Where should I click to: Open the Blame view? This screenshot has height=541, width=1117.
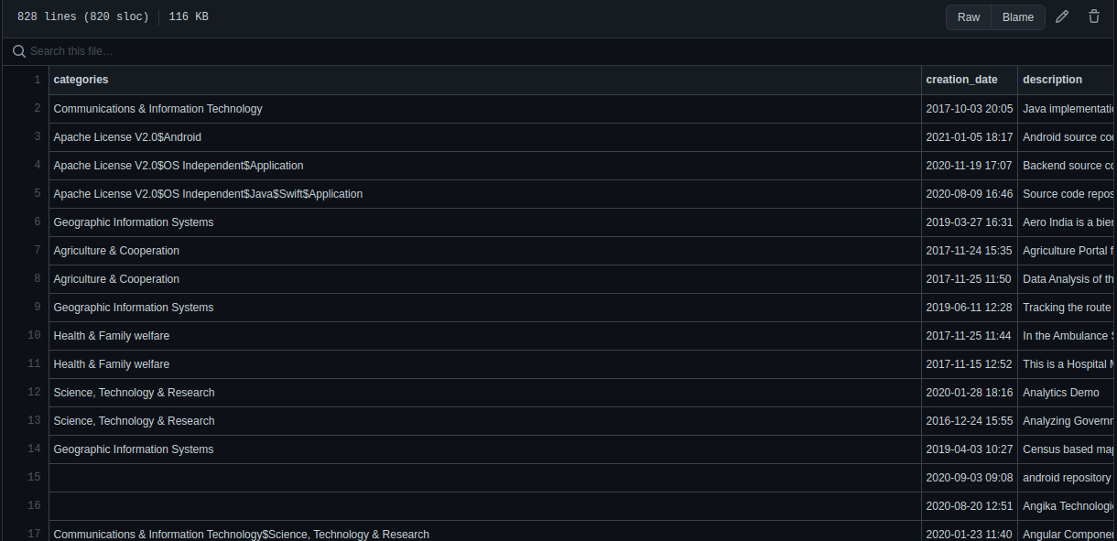pos(1018,17)
